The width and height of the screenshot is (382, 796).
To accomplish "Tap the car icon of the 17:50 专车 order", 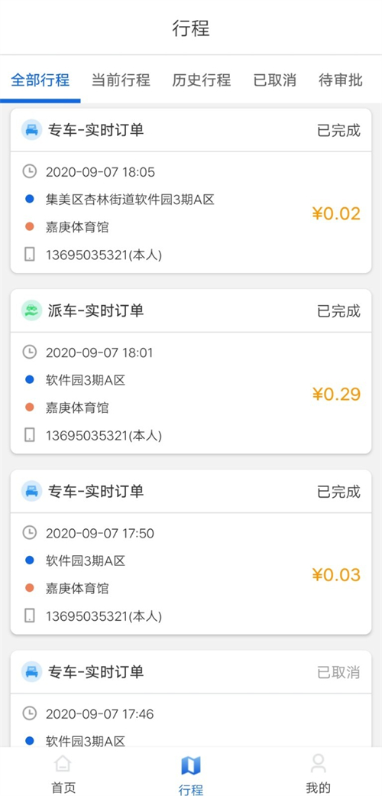I will 31,491.
